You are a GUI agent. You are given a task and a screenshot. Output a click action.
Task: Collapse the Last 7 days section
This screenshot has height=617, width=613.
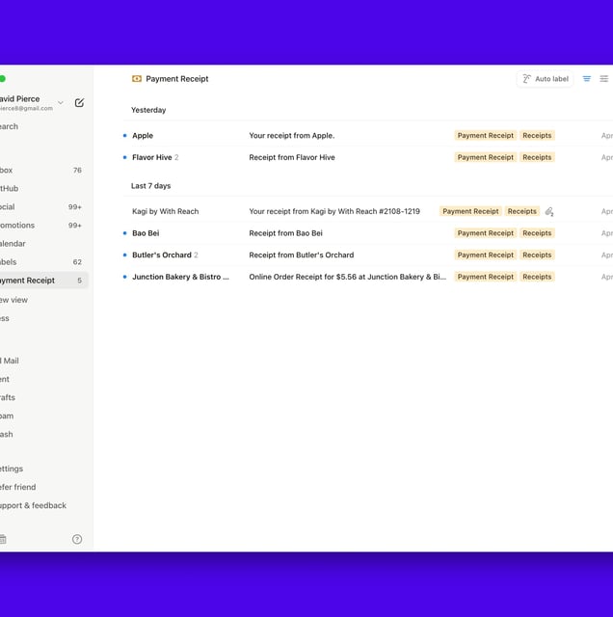point(150,186)
